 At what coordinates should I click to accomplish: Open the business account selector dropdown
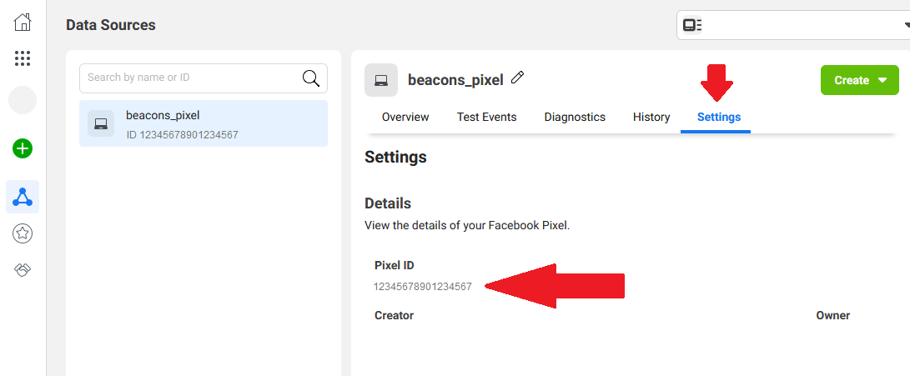point(793,25)
